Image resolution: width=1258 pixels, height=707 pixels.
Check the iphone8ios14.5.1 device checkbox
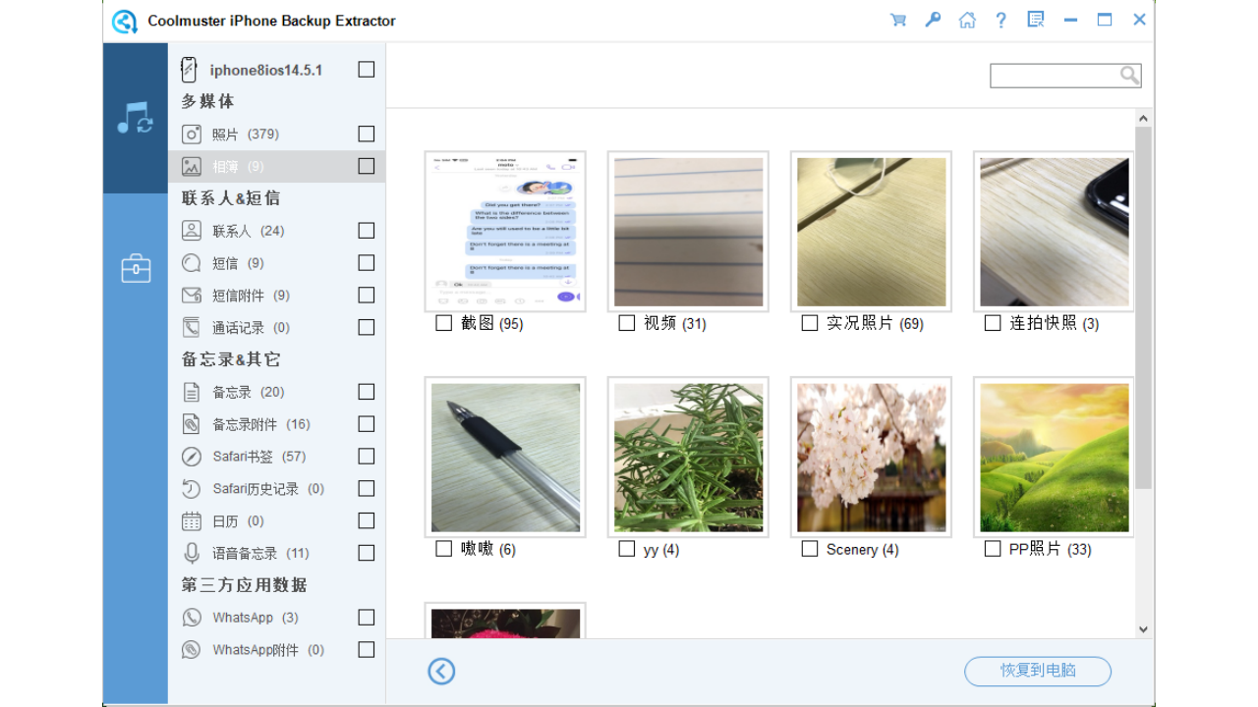pyautogui.click(x=366, y=69)
